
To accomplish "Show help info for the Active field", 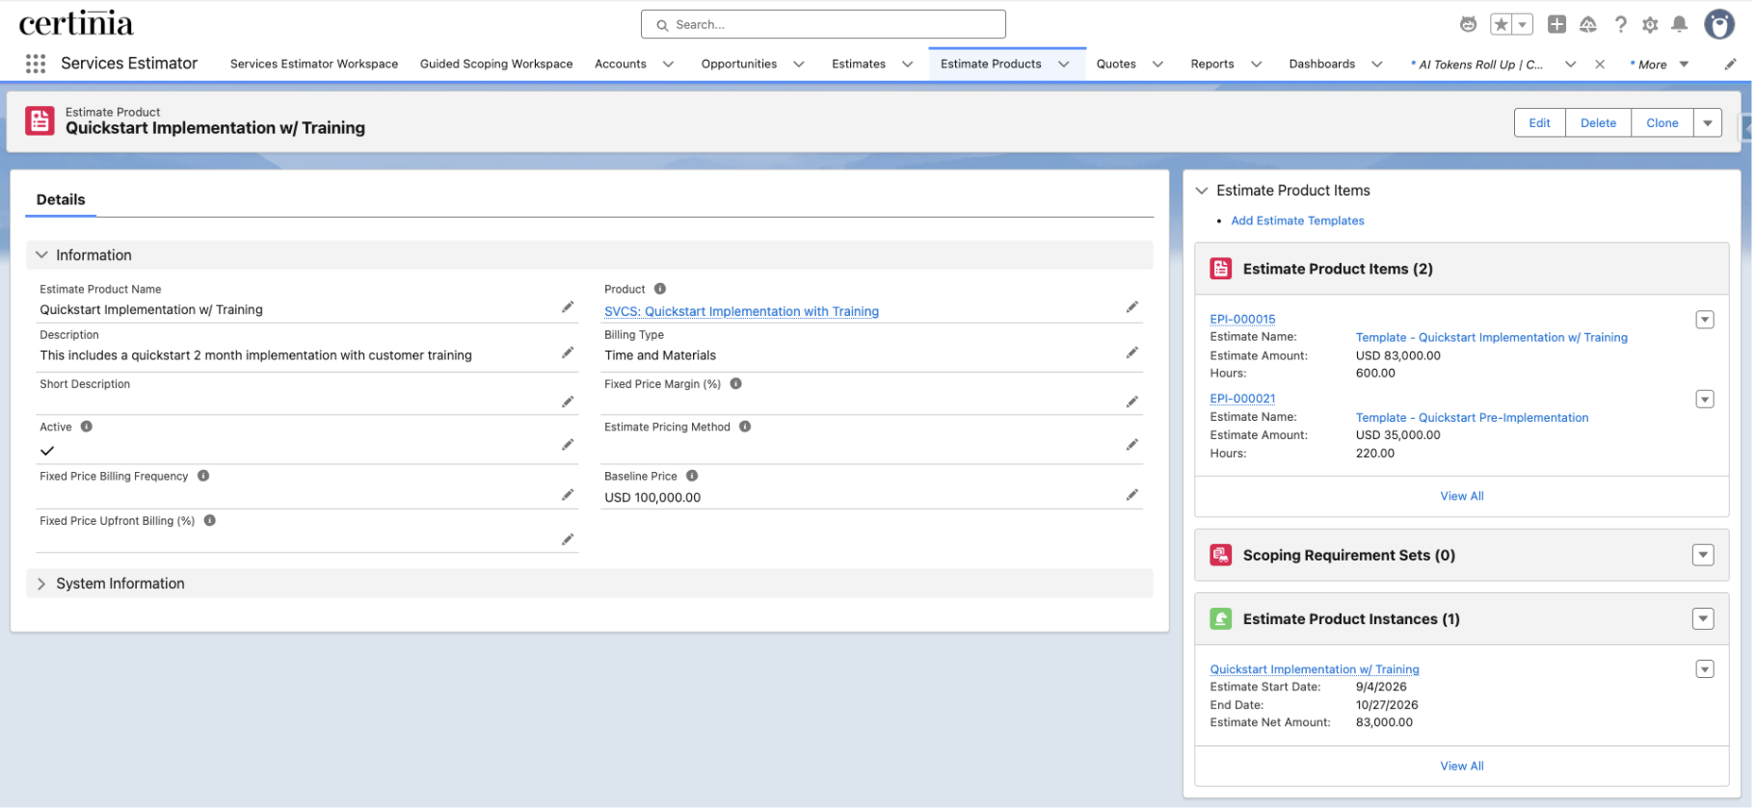I will point(87,427).
